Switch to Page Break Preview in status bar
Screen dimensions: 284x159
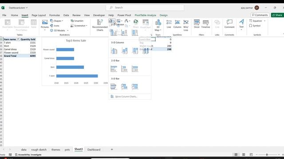point(251,155)
